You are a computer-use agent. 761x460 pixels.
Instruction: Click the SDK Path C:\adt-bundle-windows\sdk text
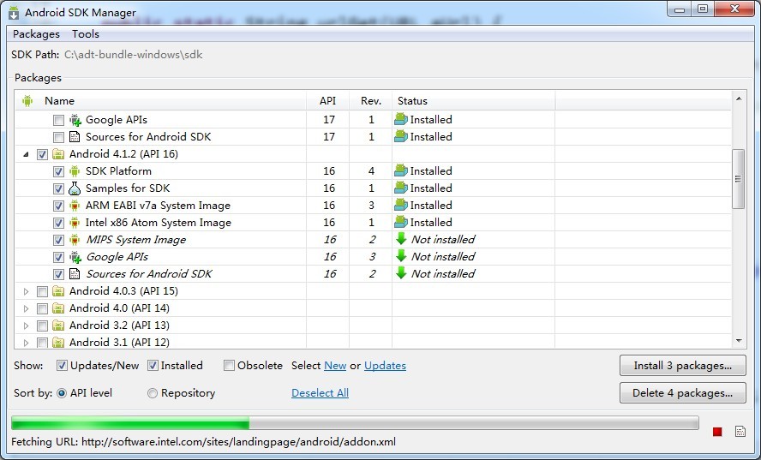(134, 55)
